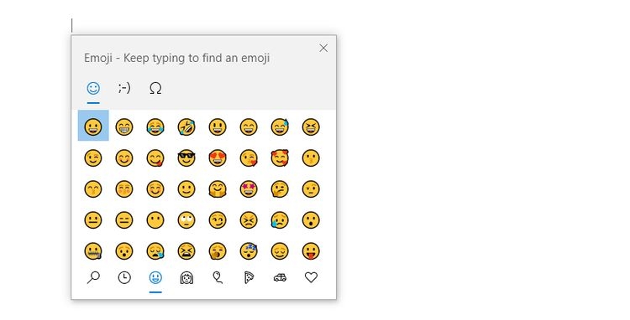Viewport: 630px width, 320px height.
Task: Choose the face with rolling eyes emoji
Action: [x=186, y=219]
